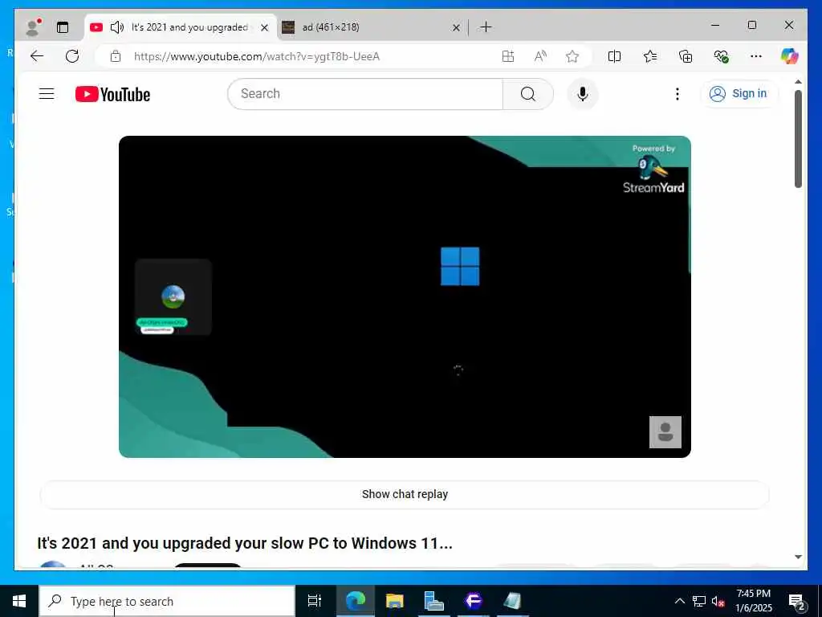The height and width of the screenshot is (617, 822).
Task: Activate Read aloud icon
Action: (x=540, y=56)
